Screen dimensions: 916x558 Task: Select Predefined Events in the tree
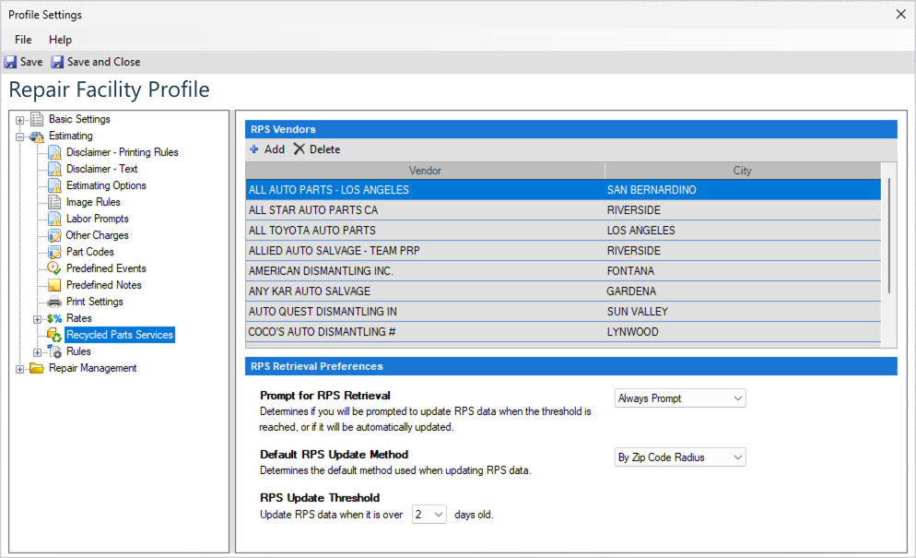tap(106, 268)
